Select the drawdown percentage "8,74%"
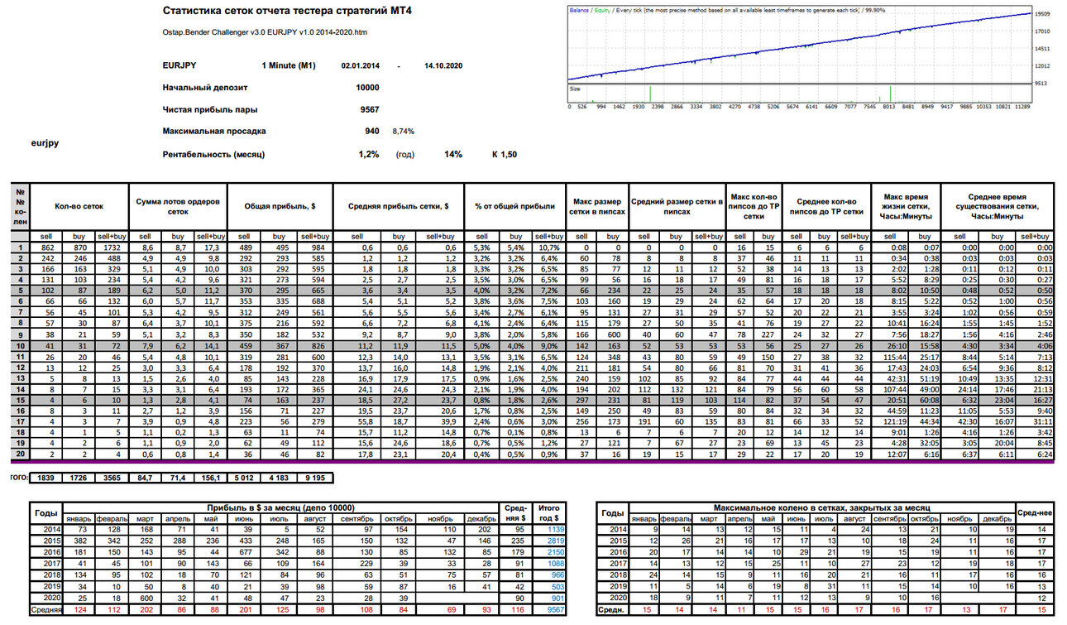 pos(404,131)
